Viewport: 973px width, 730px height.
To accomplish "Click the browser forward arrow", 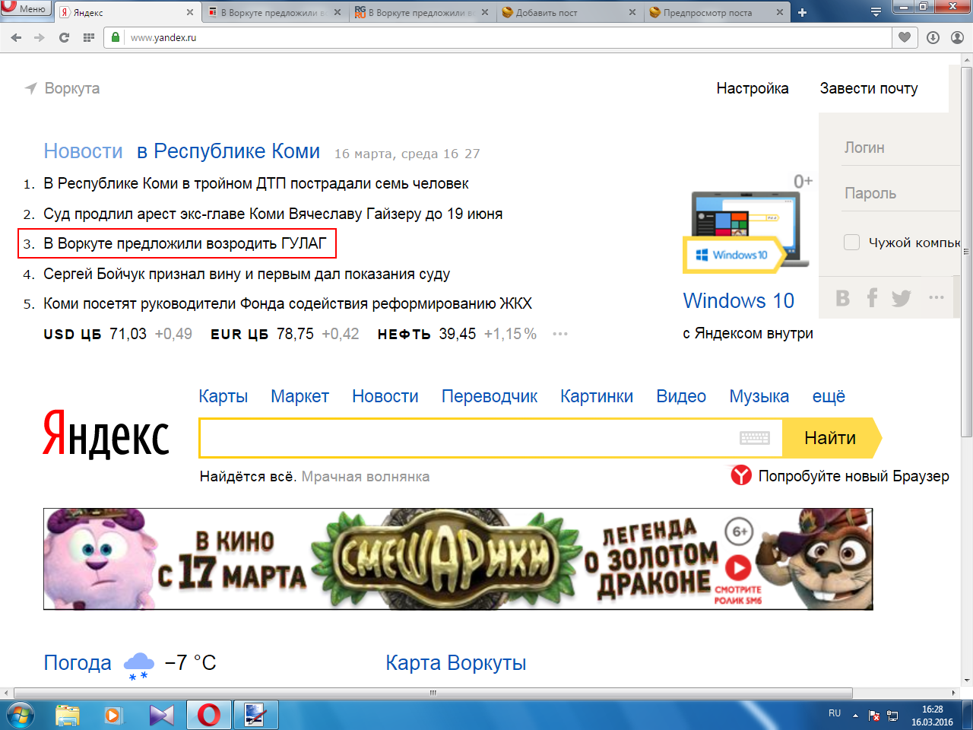I will 40,37.
